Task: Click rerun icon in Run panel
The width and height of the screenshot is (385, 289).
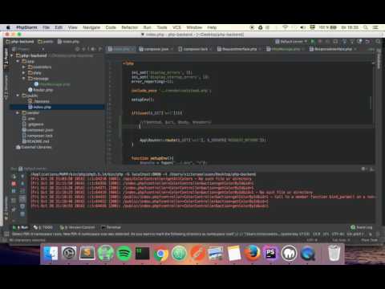Action: 14,177
